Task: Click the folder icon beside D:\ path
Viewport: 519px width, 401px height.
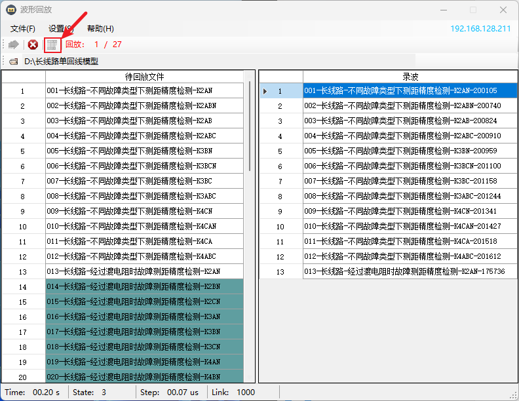Action: pyautogui.click(x=14, y=62)
